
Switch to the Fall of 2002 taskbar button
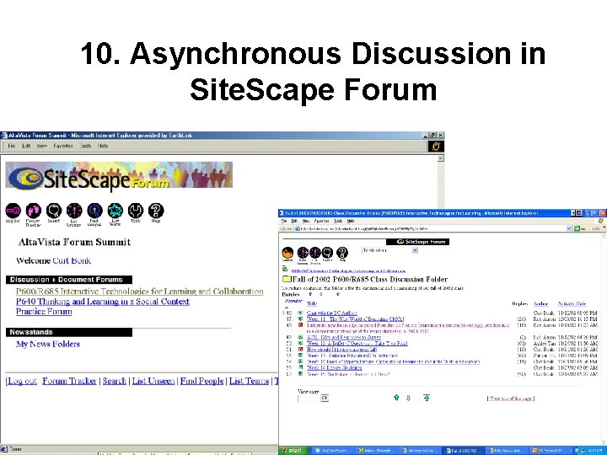pos(462,450)
